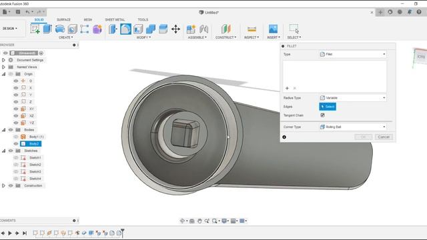Image resolution: width=427 pixels, height=240 pixels.
Task: Expand the Construction folder
Action: [x=3, y=185]
